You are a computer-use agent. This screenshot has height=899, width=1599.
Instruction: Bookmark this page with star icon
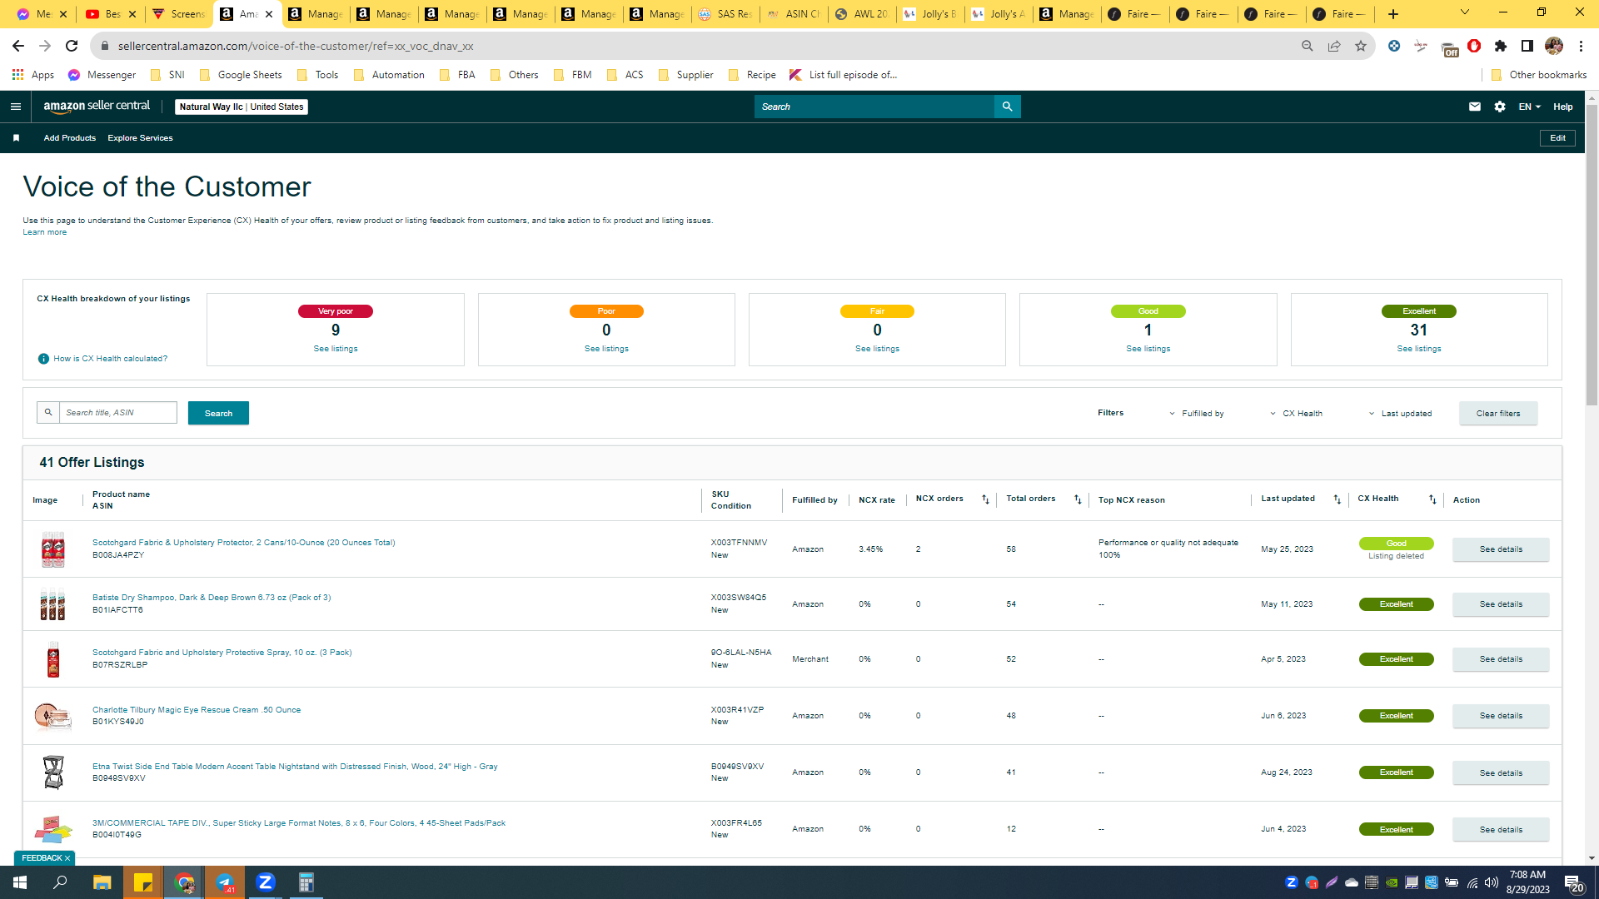(1361, 46)
